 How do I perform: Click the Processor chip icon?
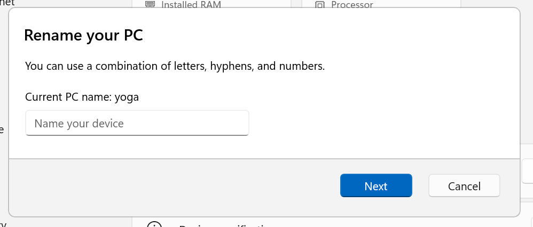[319, 4]
